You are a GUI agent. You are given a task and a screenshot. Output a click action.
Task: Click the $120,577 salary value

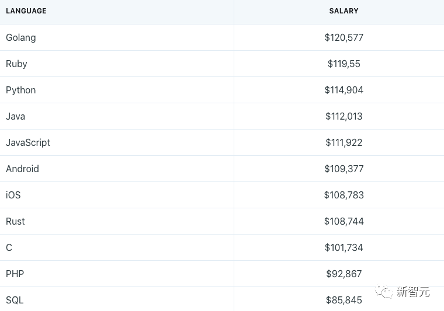pos(344,37)
